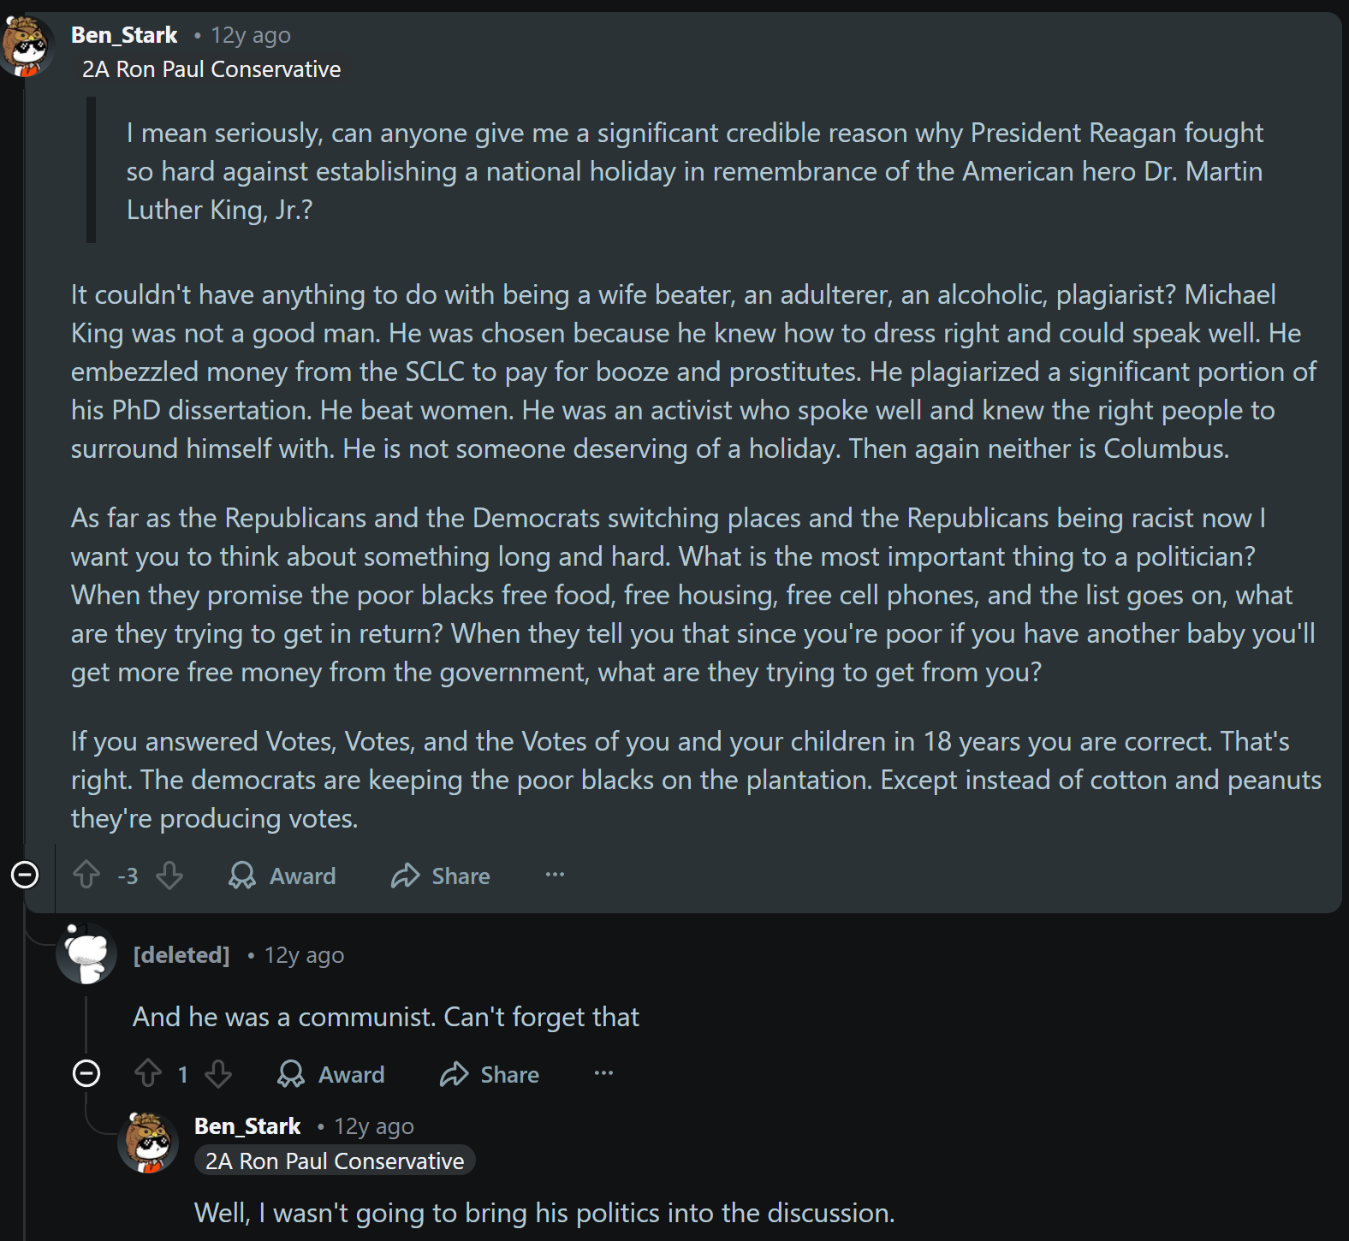Award Ben_Stark's top comment
Image resolution: width=1349 pixels, height=1241 pixels.
282,876
